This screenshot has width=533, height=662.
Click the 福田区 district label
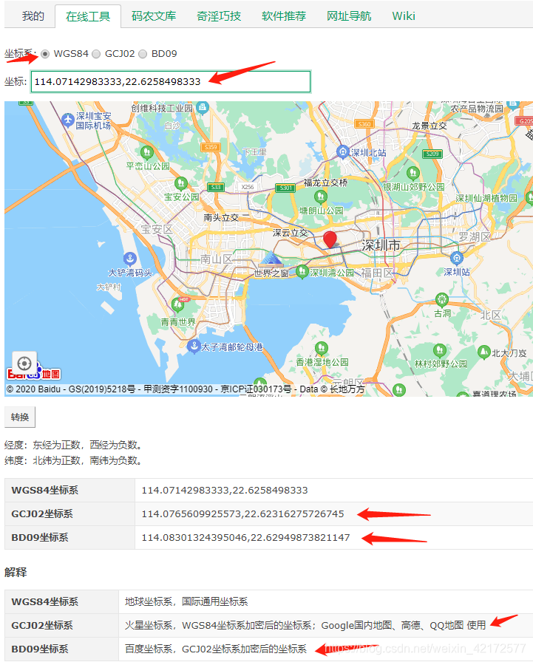pyautogui.click(x=377, y=273)
